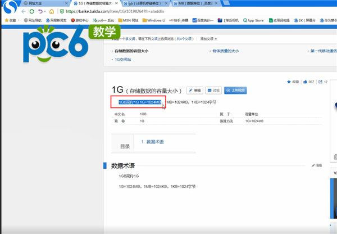Open the 快手 bookmark
The image size is (337, 234).
[x=179, y=20]
